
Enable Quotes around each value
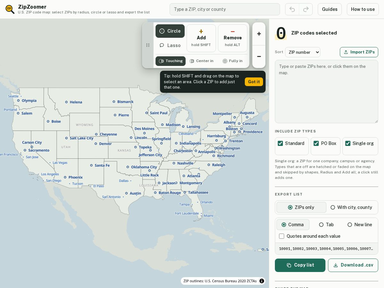282,236
